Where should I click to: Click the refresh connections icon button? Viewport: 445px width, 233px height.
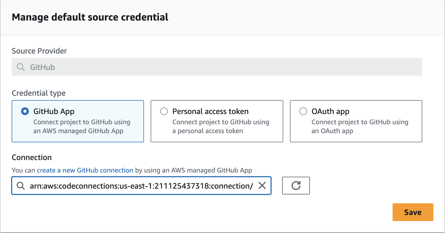(x=296, y=186)
